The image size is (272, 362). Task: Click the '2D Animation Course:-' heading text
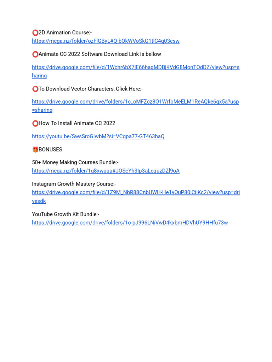tap(65, 33)
